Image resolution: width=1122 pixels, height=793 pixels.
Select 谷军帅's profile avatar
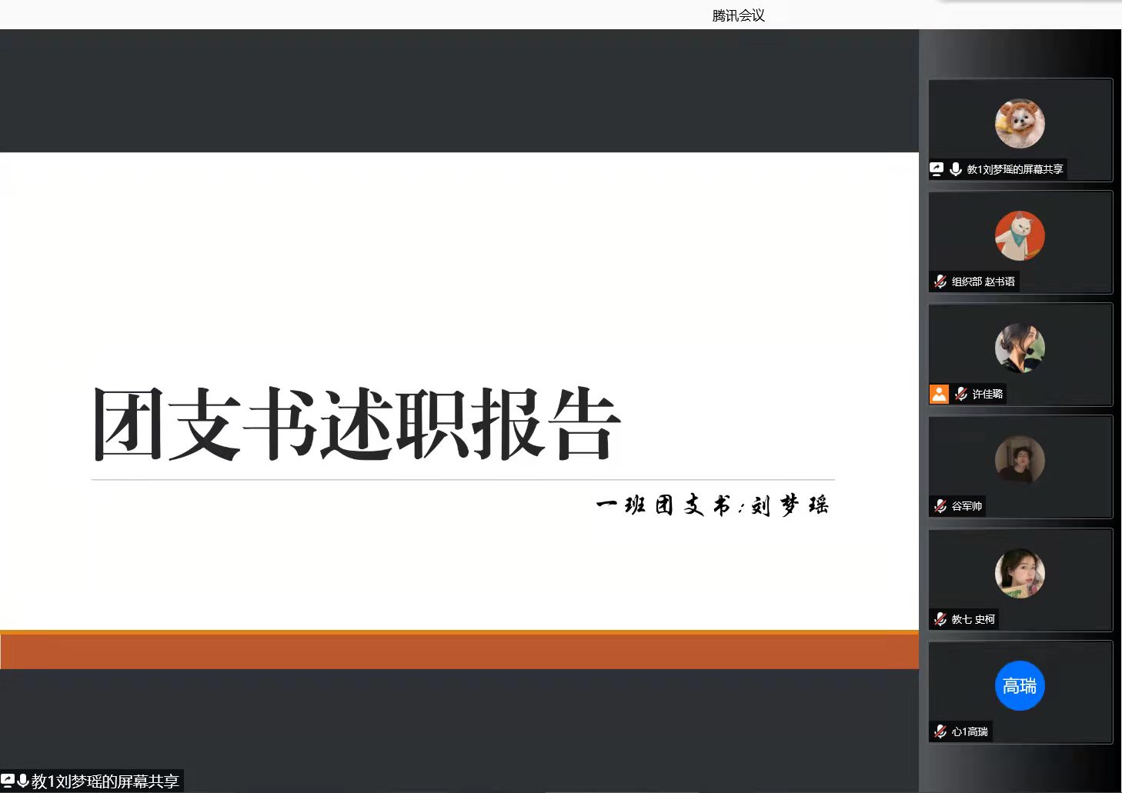point(1020,460)
